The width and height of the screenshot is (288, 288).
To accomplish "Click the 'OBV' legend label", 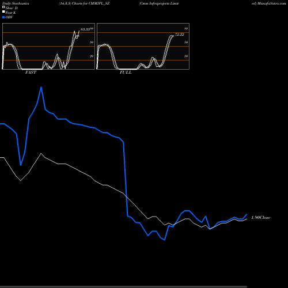I will [9, 17].
